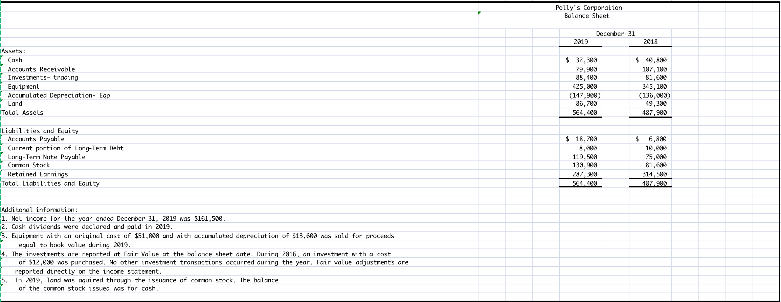Select the Accounts Receivable label

point(41,69)
